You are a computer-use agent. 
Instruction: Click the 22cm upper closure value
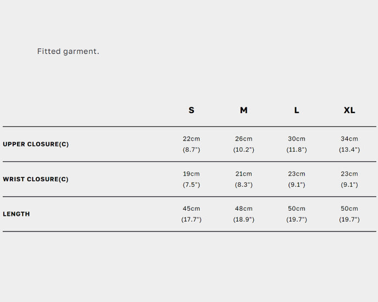click(x=191, y=139)
